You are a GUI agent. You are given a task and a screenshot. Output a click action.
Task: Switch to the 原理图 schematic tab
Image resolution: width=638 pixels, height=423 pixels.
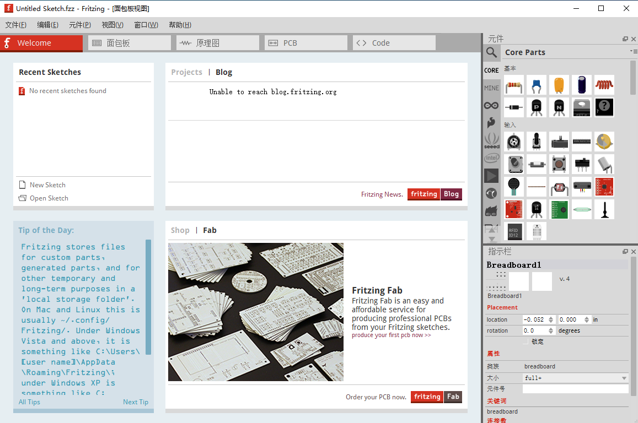point(218,43)
